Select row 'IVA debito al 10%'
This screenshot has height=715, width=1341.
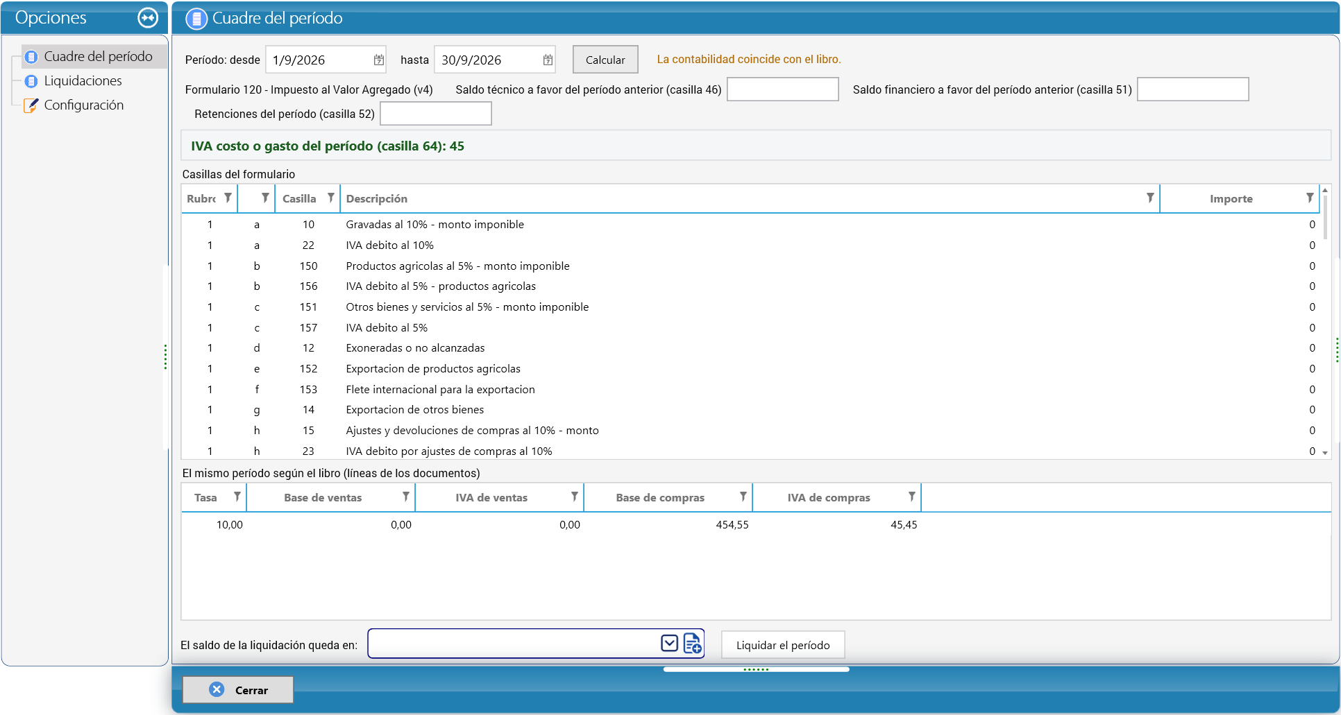[751, 245]
